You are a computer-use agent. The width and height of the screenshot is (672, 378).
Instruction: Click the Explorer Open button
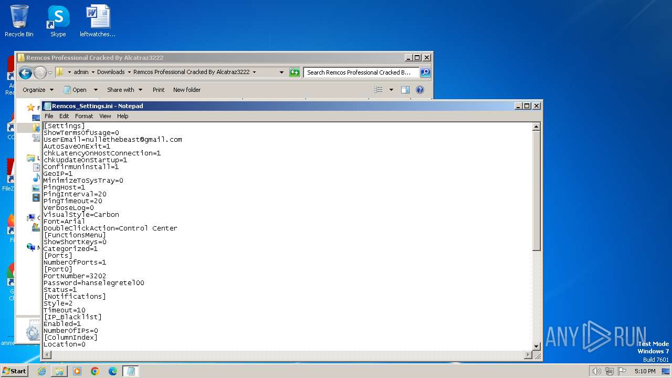pos(75,90)
